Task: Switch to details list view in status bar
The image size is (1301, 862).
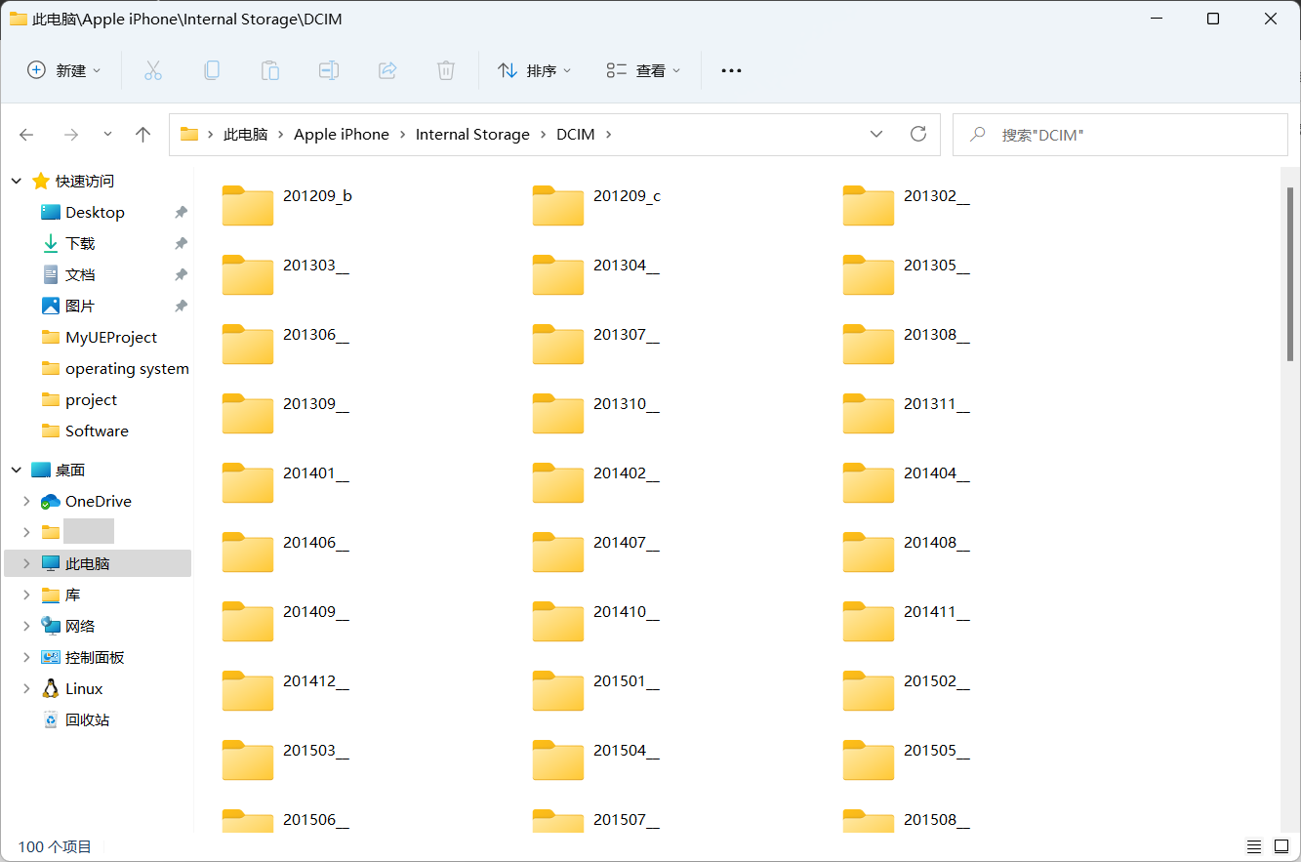Action: [x=1254, y=846]
